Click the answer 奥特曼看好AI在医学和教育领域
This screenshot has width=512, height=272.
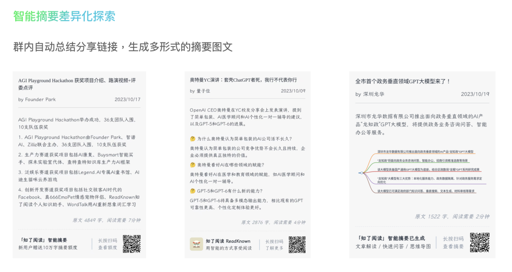click(x=247, y=178)
